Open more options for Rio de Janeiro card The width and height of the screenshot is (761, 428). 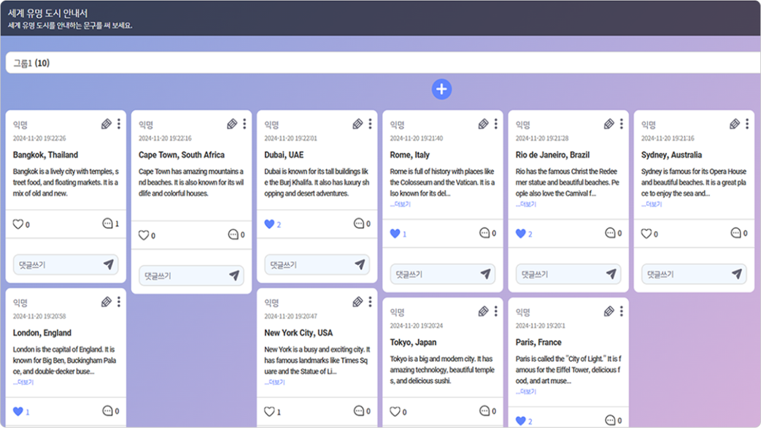pos(621,124)
